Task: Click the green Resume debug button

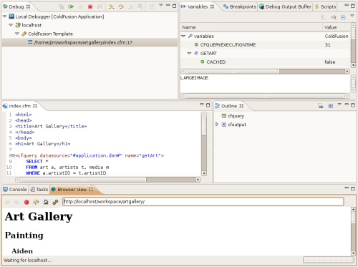Action: tap(71, 6)
